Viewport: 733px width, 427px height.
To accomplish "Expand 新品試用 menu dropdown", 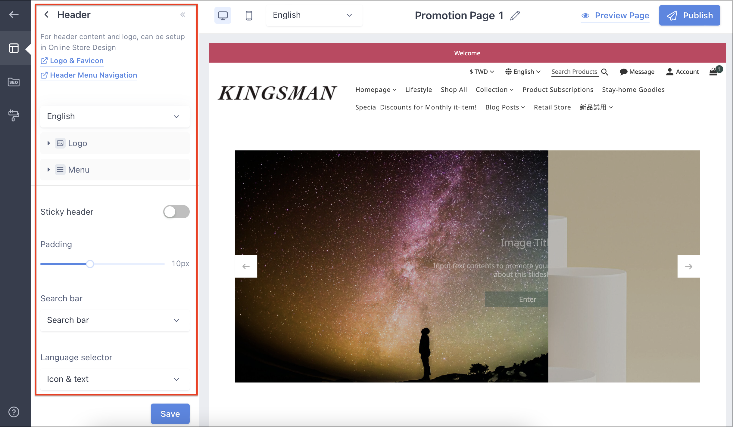I will point(596,107).
